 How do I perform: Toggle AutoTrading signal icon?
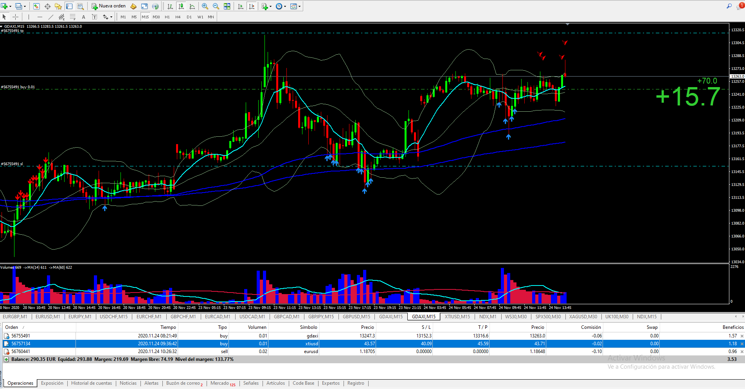point(155,6)
